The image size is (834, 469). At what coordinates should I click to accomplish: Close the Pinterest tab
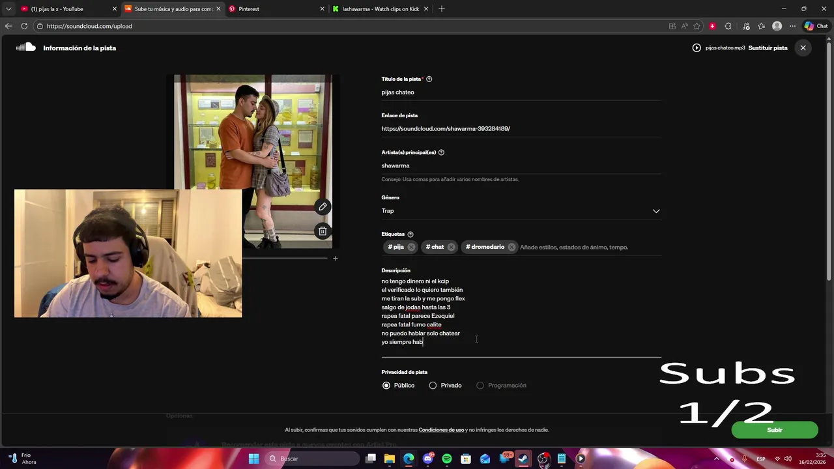pyautogui.click(x=322, y=9)
